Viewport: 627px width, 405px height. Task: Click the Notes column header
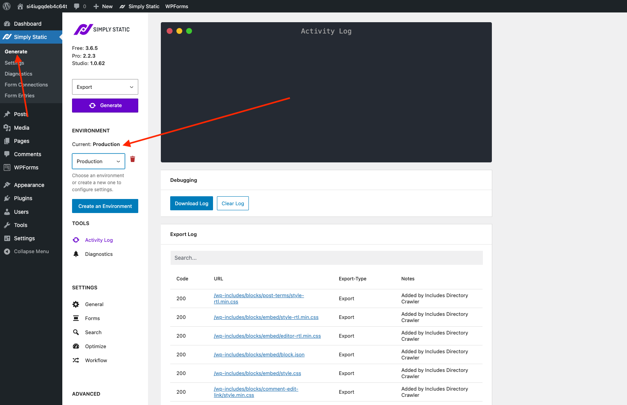[408, 279]
